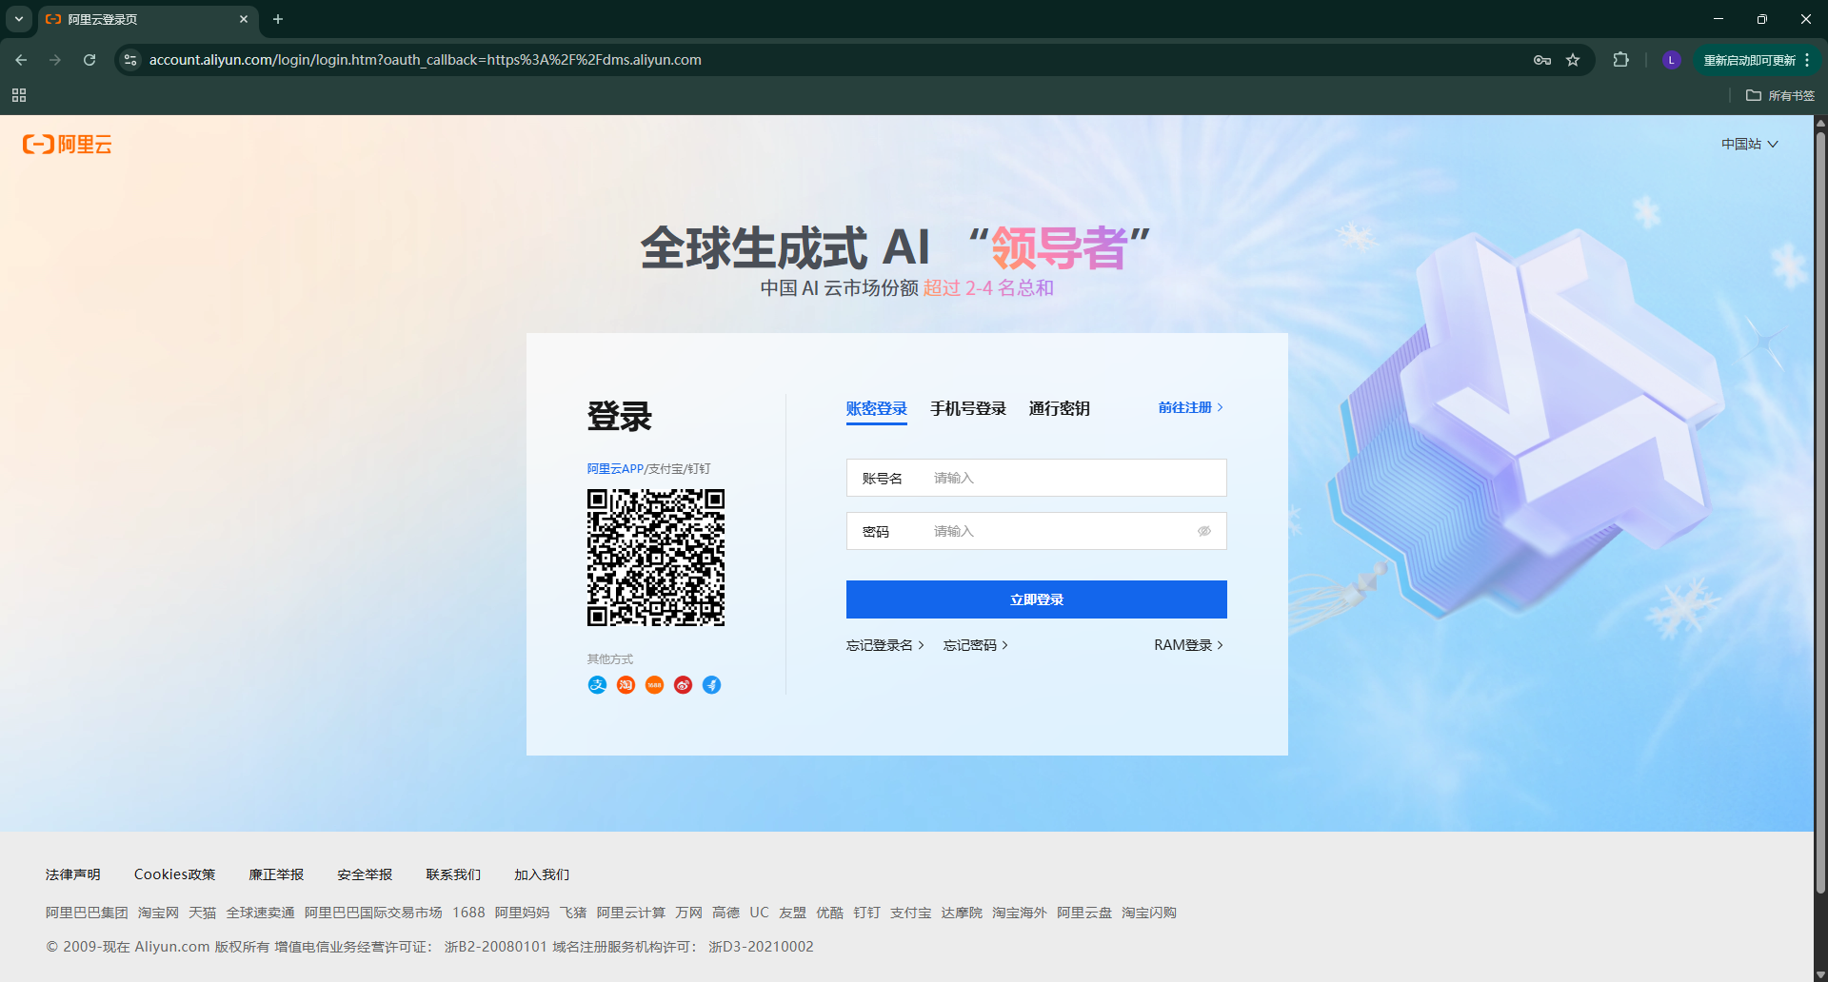Log in with the DingTalk icon

pos(711,685)
